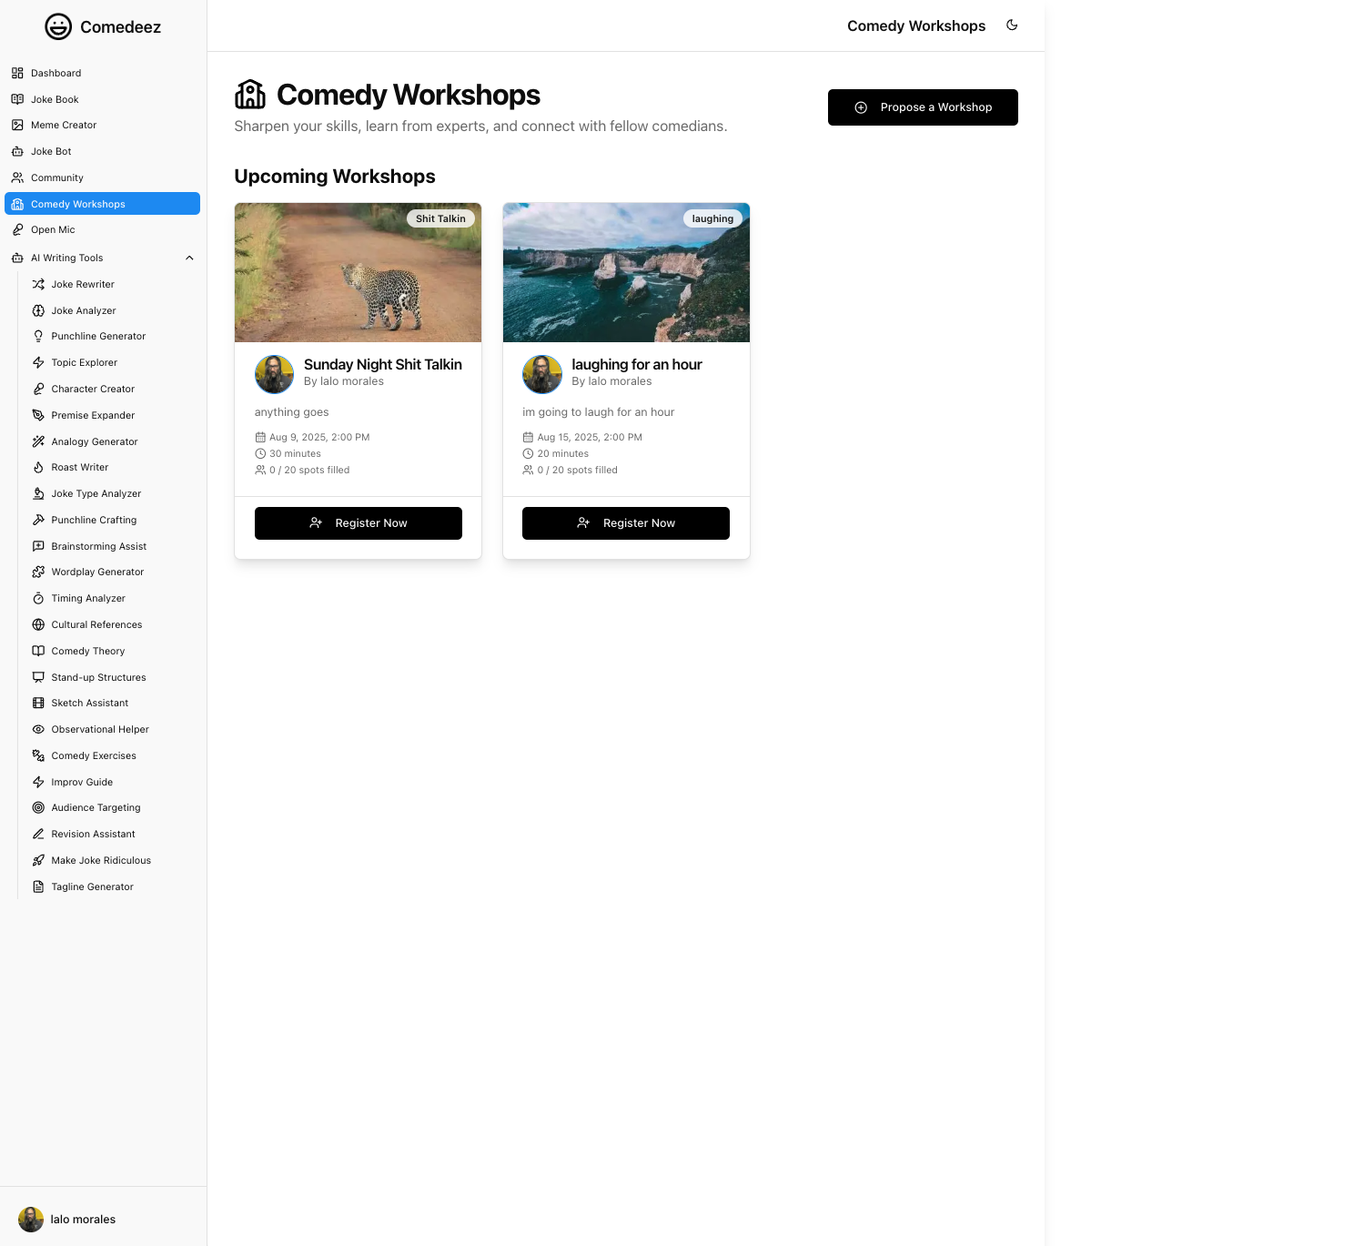Open the Sketch Assistant
The width and height of the screenshot is (1364, 1246).
pyautogui.click(x=90, y=703)
